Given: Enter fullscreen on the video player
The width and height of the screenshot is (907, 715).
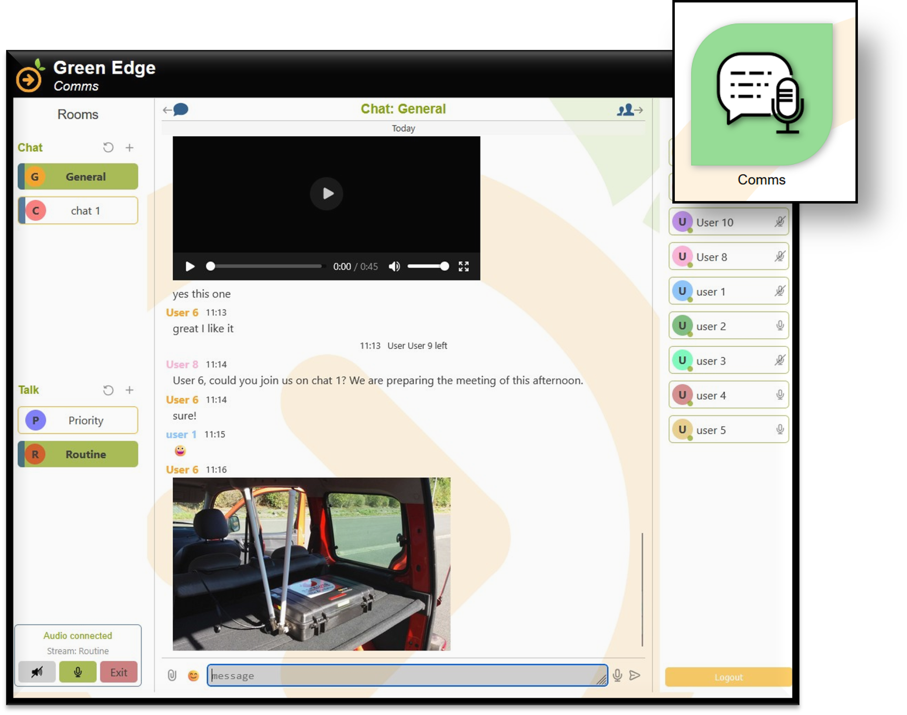Looking at the screenshot, I should pyautogui.click(x=463, y=266).
